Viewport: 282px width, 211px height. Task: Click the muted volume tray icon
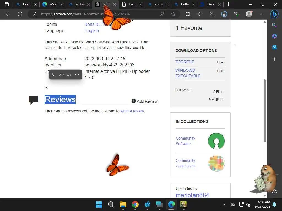click(249, 204)
